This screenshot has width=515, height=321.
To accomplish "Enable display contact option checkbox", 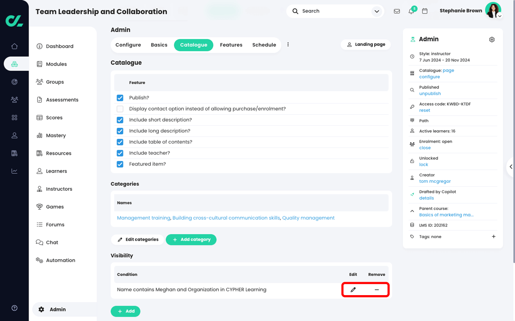I will point(120,109).
